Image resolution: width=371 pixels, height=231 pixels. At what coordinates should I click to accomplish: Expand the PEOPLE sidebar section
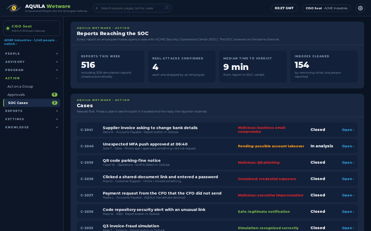(x=32, y=54)
